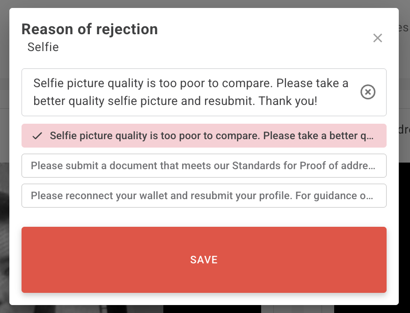Pick "Please reconnect your wallet" option
The image size is (410, 313).
[204, 195]
